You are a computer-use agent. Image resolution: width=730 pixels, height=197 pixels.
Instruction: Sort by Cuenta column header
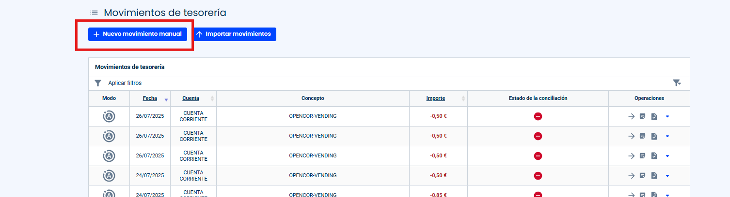tap(190, 98)
